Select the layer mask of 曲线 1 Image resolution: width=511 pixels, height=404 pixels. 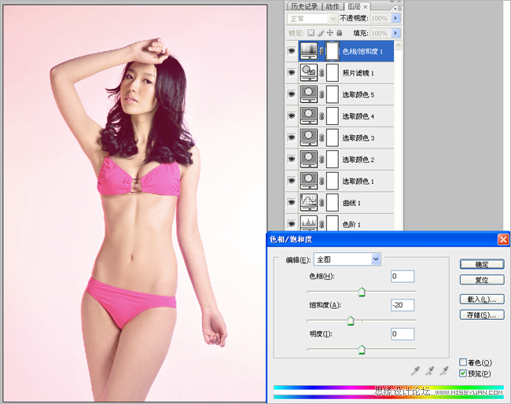point(332,202)
